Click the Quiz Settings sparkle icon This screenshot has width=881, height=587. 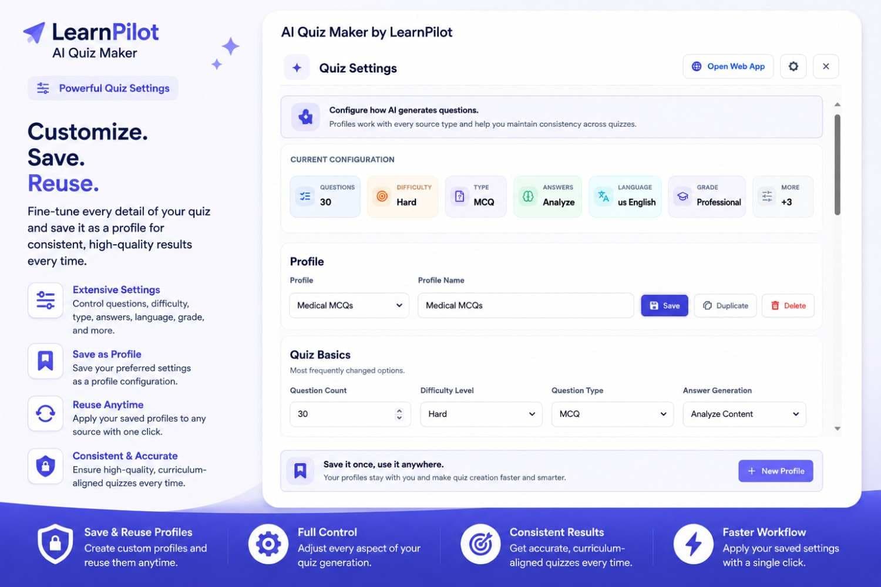click(297, 68)
